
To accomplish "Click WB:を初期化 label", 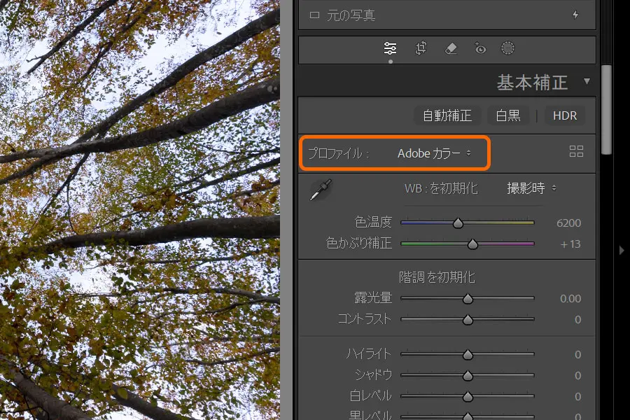I will tap(441, 188).
